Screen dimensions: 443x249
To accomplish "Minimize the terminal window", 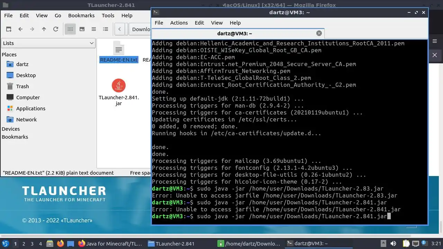I will coord(409,12).
